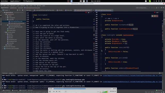Open the Refactor menu

[x=23, y=6]
